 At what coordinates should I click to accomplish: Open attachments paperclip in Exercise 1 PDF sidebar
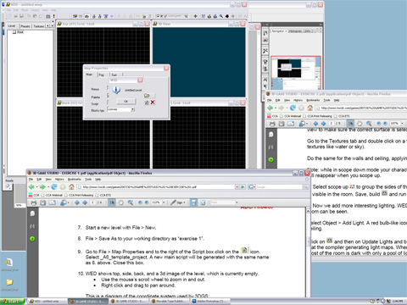click(x=32, y=226)
